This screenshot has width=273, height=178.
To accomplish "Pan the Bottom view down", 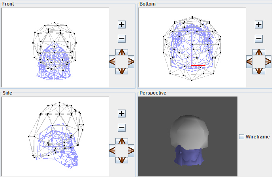I will [x=259, y=71].
